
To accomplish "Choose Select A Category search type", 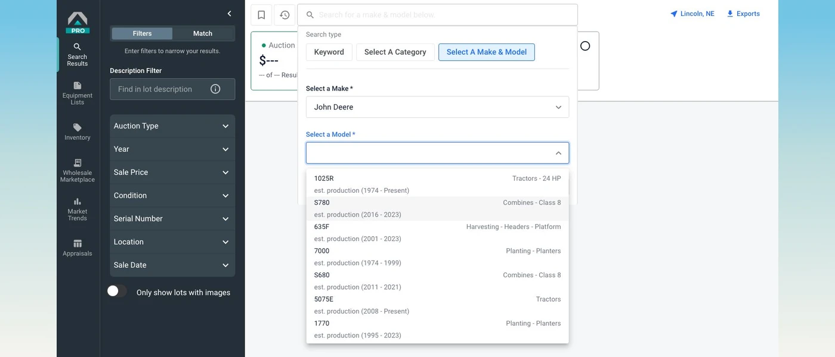I will [395, 52].
